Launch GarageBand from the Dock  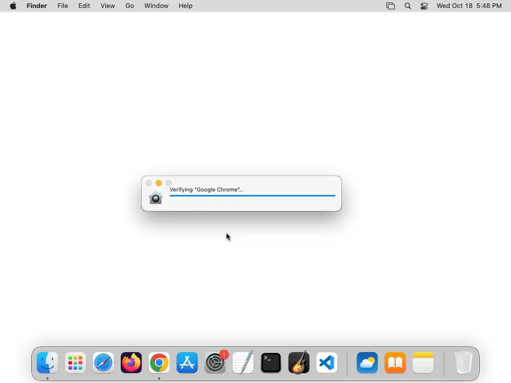[299, 363]
